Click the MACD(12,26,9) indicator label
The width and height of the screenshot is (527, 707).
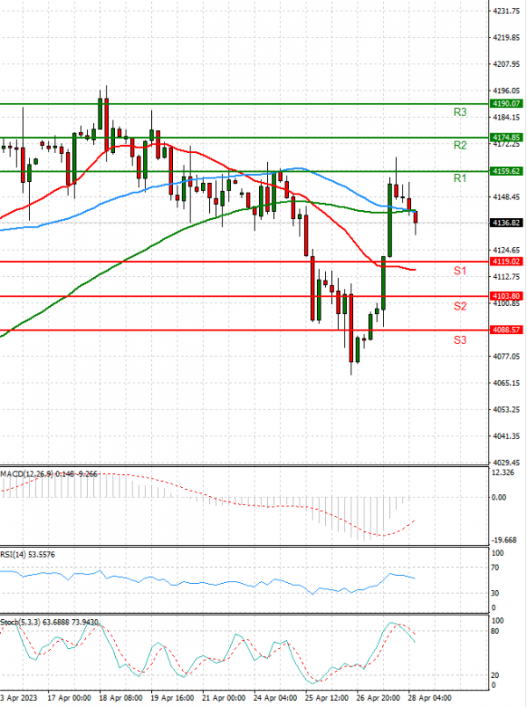click(27, 474)
